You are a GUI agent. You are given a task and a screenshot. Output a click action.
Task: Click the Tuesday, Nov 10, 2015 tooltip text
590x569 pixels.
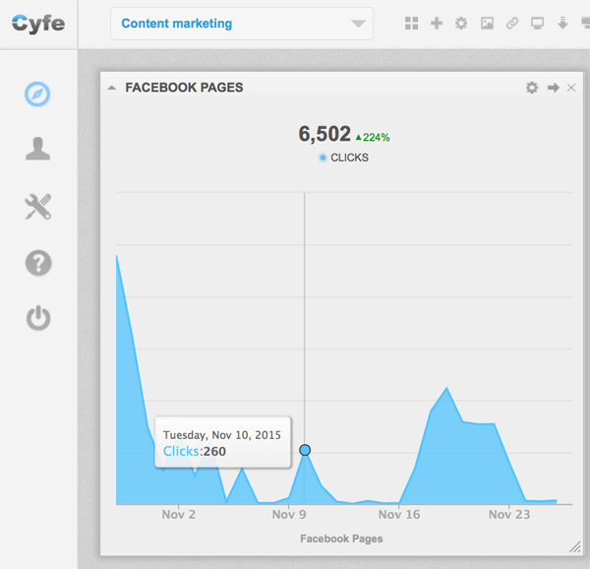click(222, 435)
